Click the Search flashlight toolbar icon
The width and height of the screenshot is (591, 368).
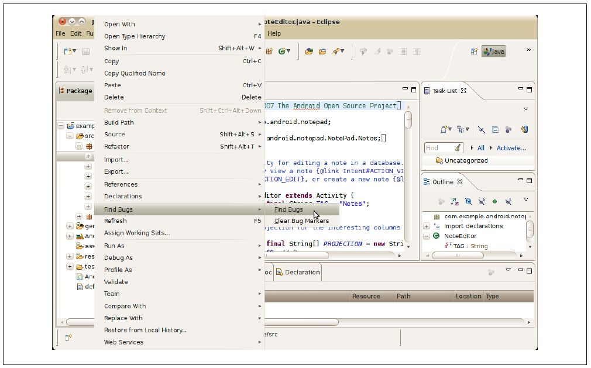click(x=335, y=51)
